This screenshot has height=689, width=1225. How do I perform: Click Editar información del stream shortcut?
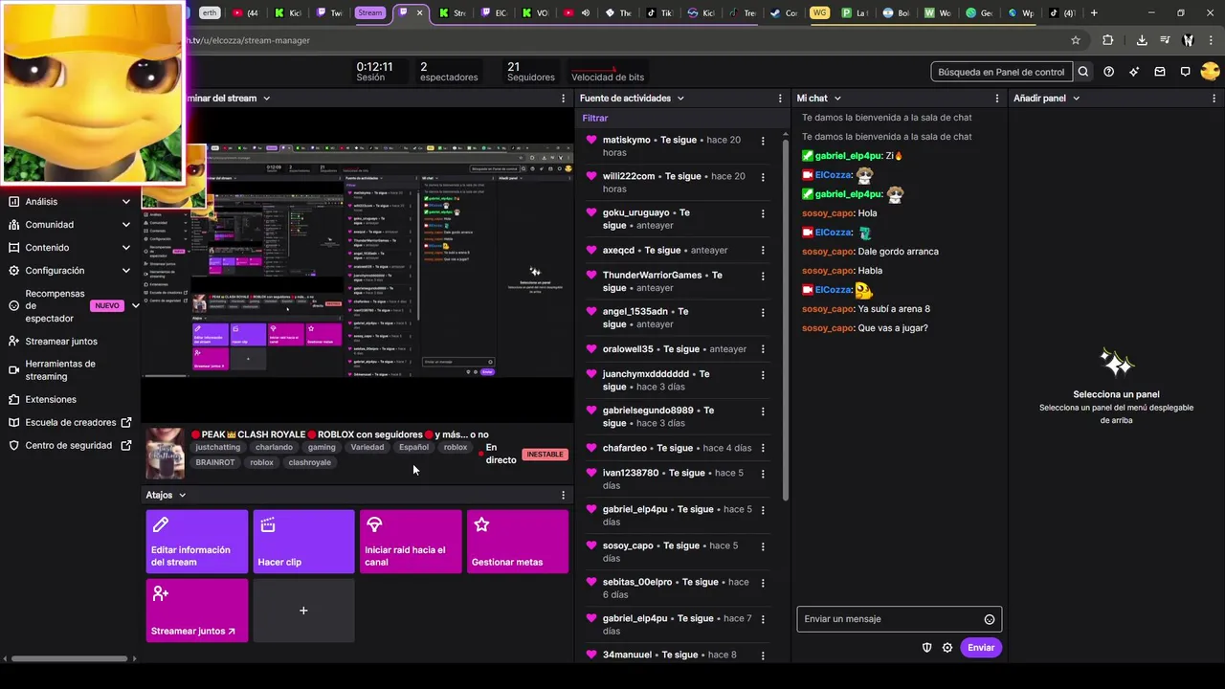pos(196,542)
